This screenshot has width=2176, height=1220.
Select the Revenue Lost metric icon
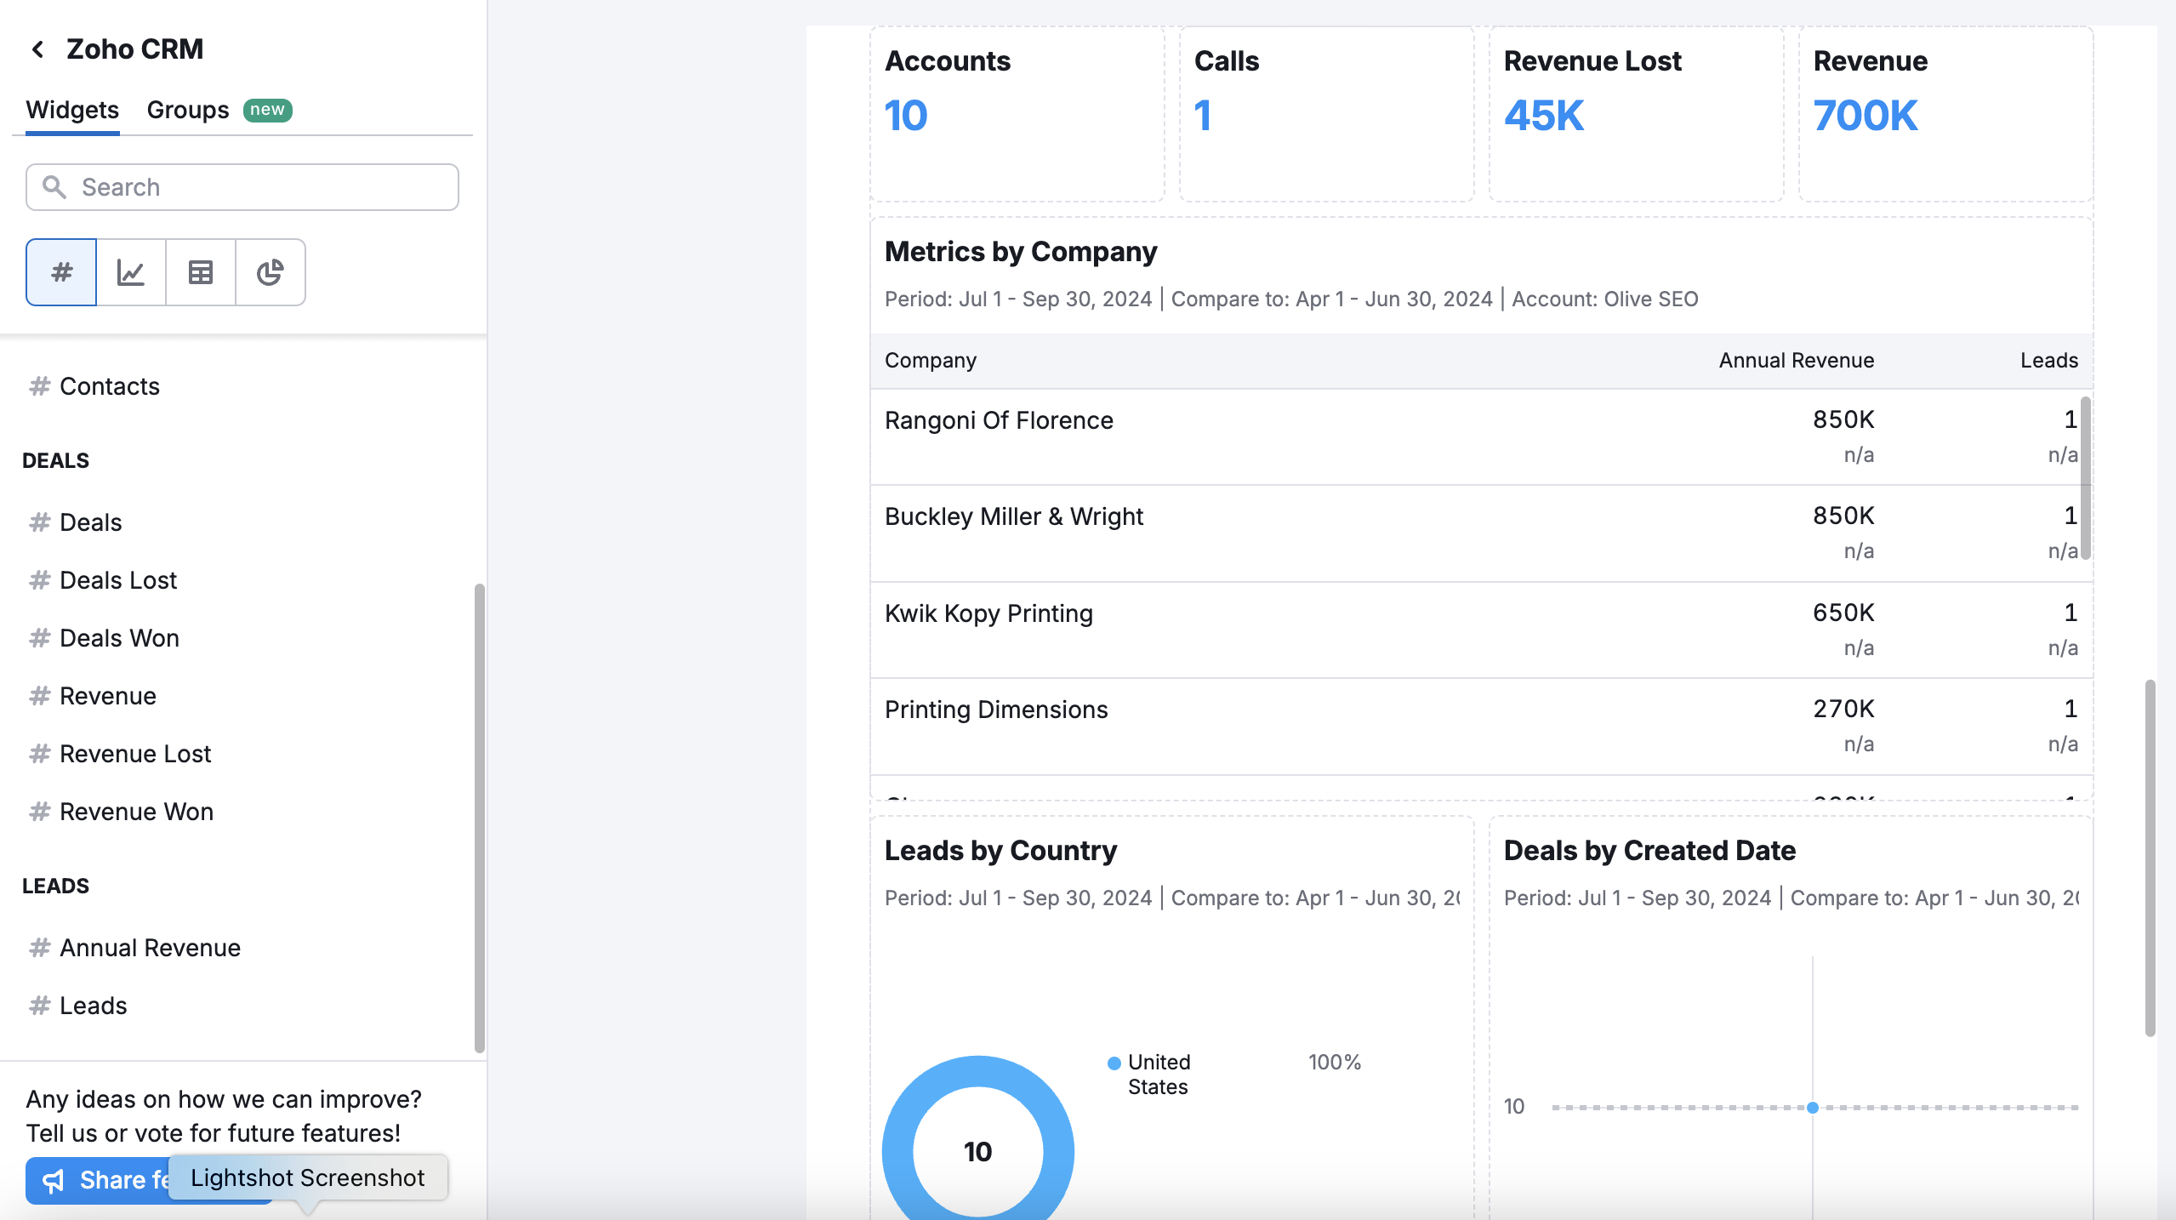pos(39,752)
